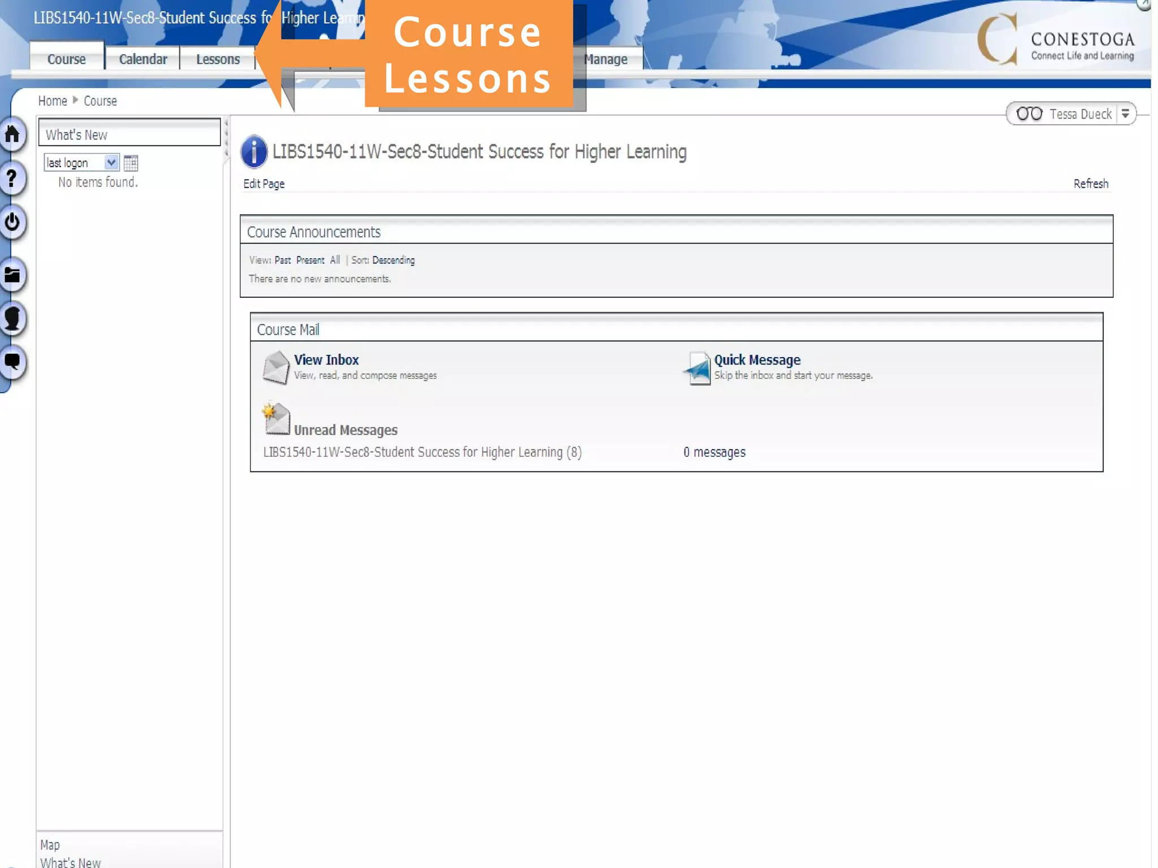Click the Map link in the left panel
1158x868 pixels.
coord(50,845)
